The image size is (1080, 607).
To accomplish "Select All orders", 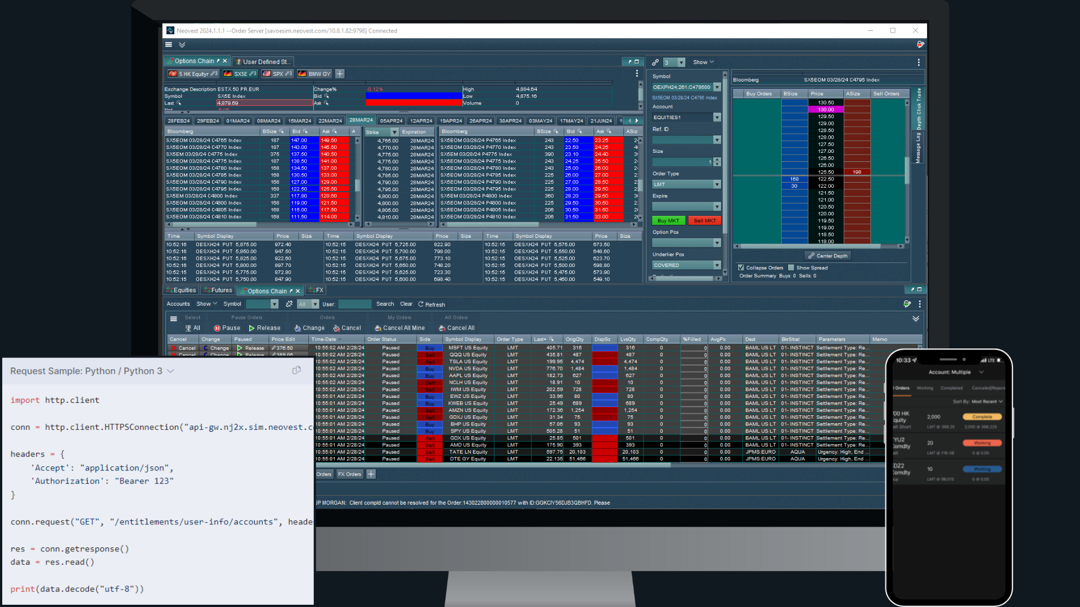I will [x=192, y=328].
